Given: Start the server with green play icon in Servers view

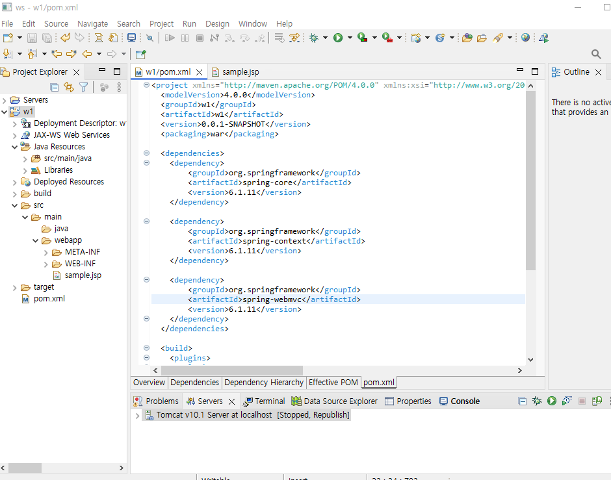Looking at the screenshot, I should [x=552, y=401].
